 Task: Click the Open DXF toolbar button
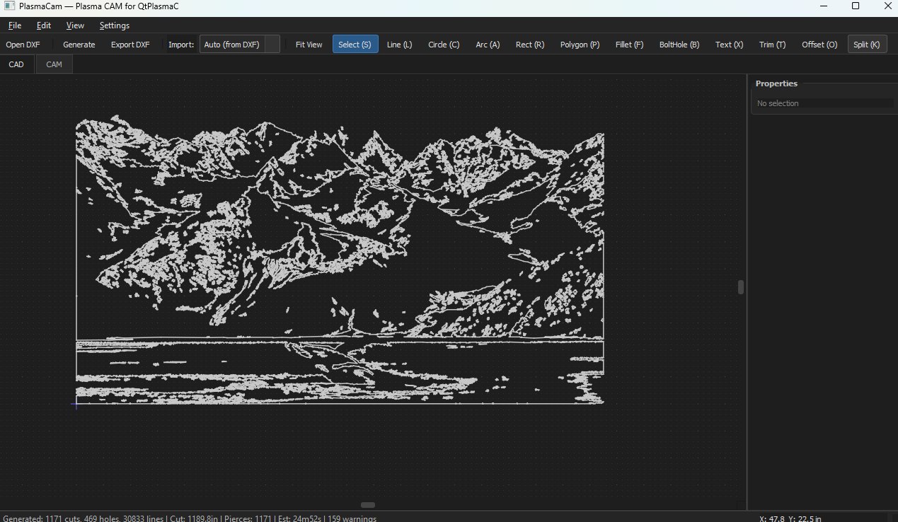[x=23, y=45]
